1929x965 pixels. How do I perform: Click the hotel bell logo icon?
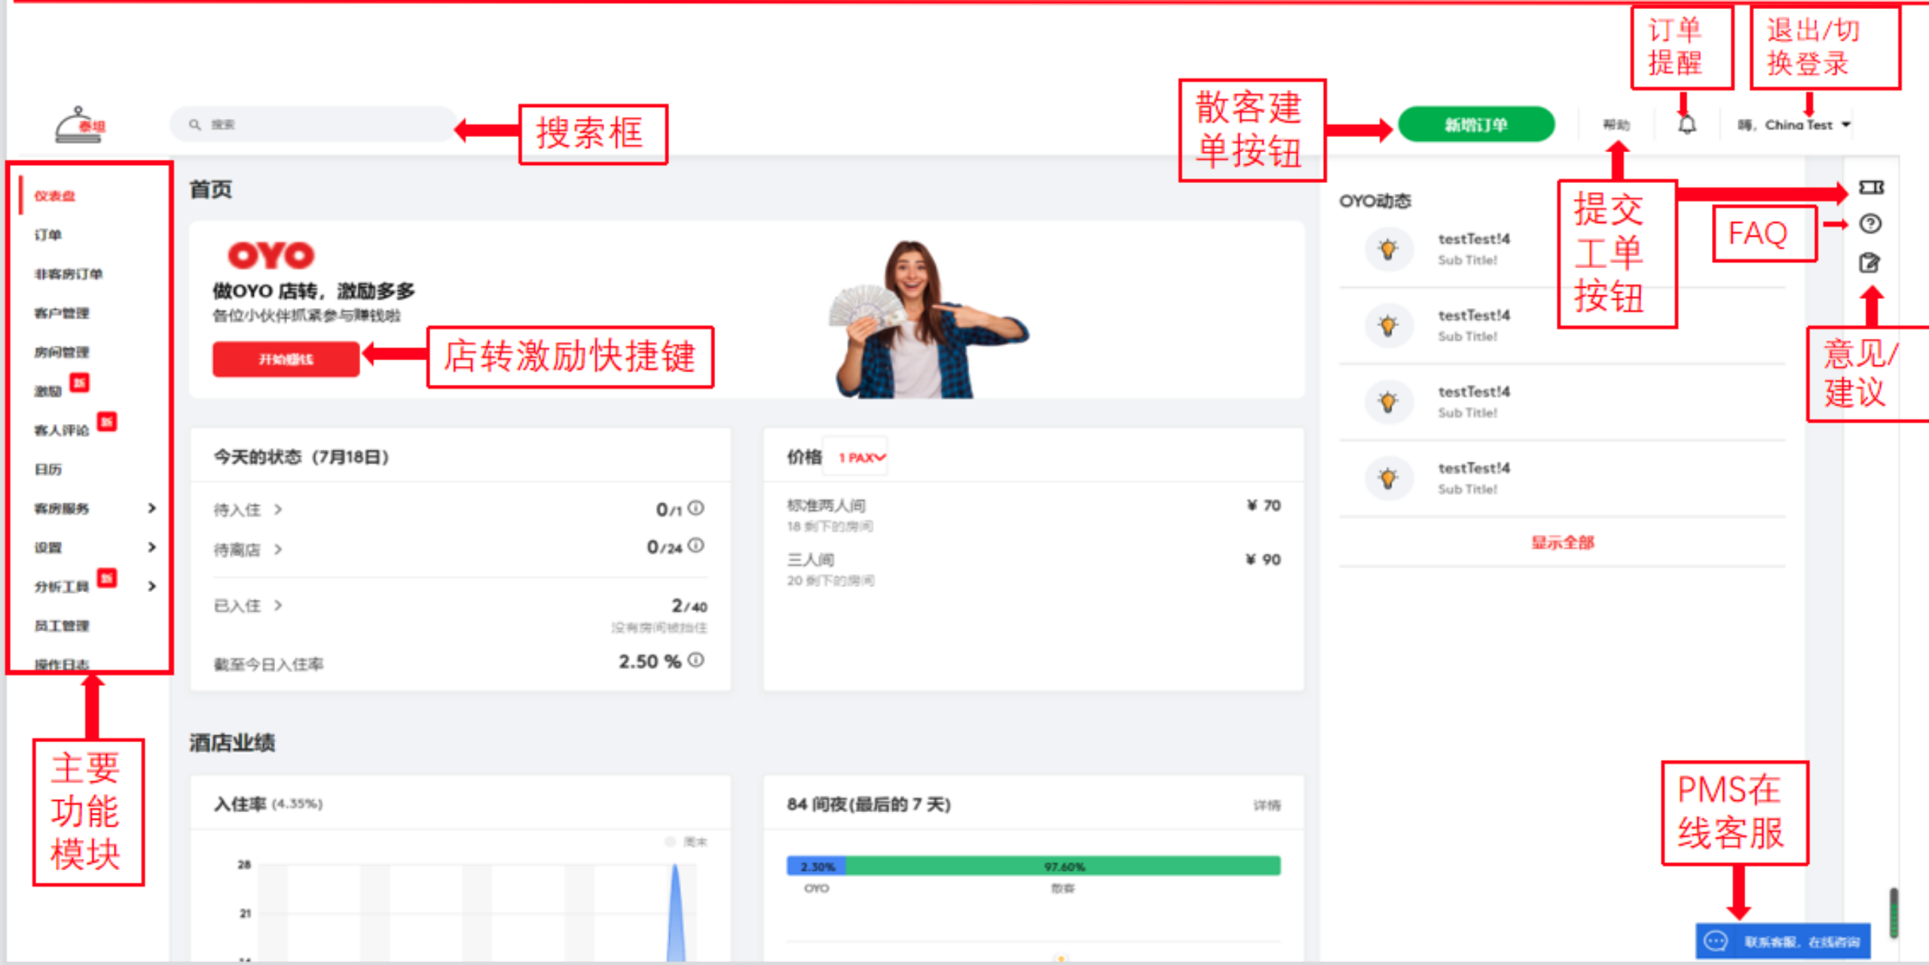tap(80, 125)
